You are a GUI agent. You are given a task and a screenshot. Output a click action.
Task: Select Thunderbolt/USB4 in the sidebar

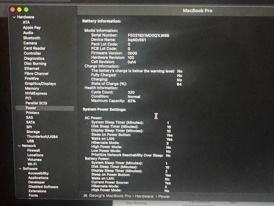tap(42, 137)
